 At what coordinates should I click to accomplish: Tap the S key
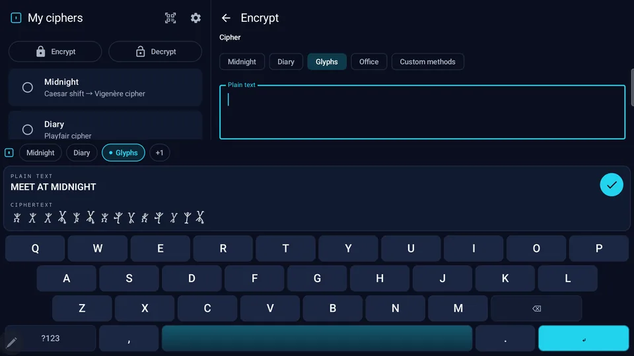click(129, 278)
